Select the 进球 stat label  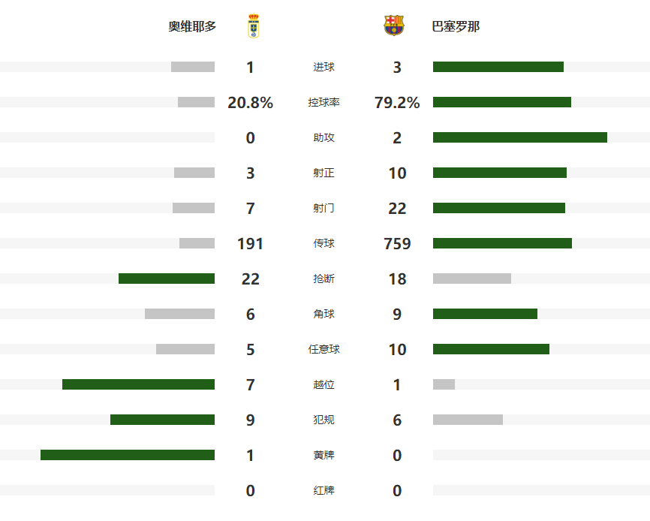[x=323, y=67]
